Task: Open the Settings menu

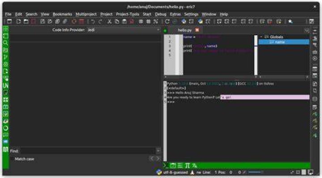Action: click(191, 14)
